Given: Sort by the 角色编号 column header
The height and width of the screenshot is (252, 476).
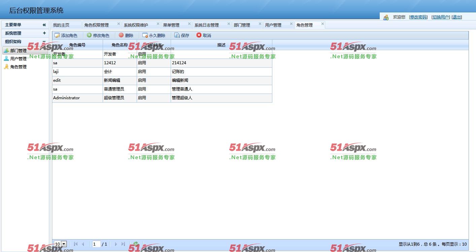Looking at the screenshot, I should 77,45.
